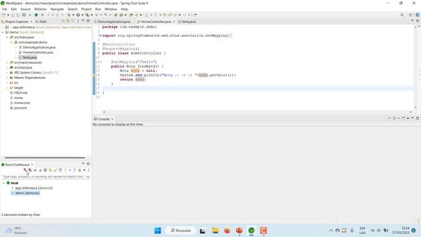The height and width of the screenshot is (237, 421).
Task: Click the Run Last Tool external tools icon
Action: [87, 15]
